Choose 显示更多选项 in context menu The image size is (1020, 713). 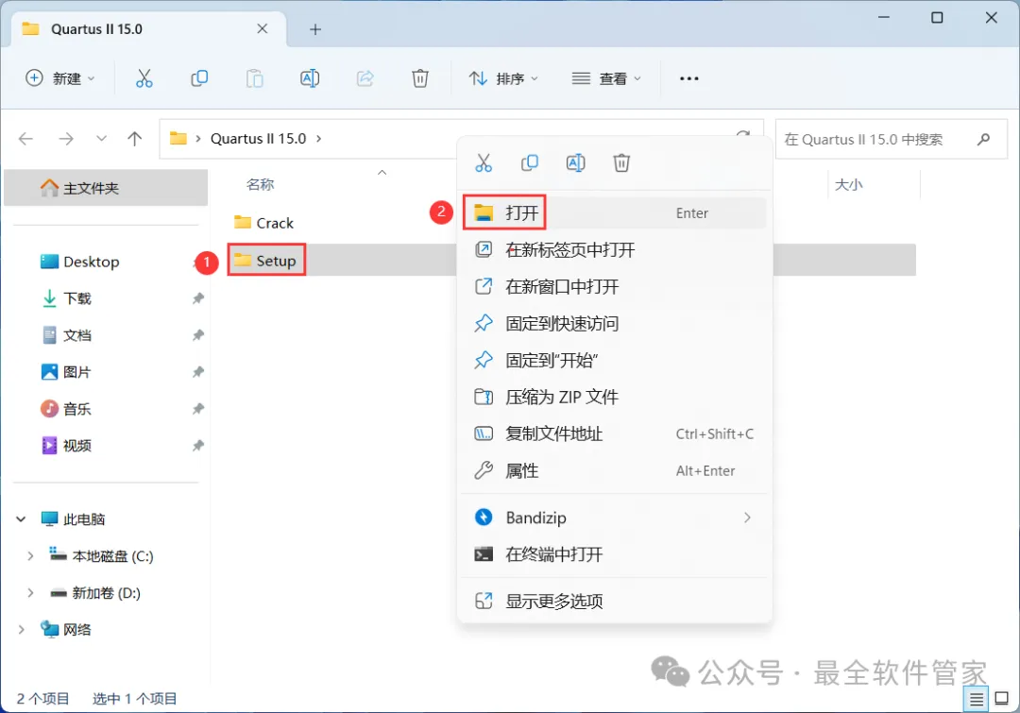[614, 602]
